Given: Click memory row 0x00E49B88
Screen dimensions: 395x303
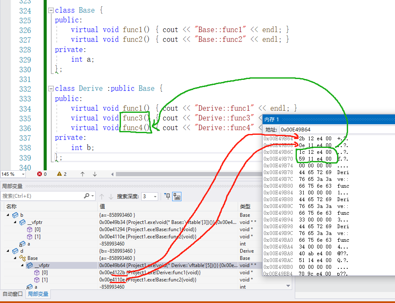Looking at the screenshot, I should coord(306,199).
